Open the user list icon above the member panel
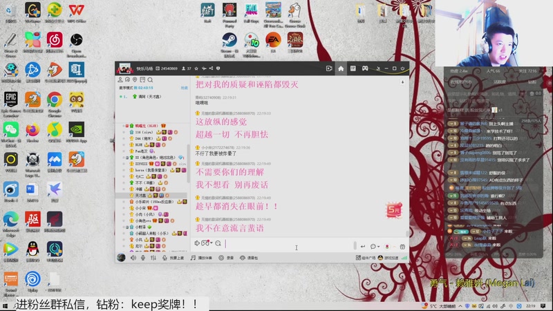 click(120, 79)
